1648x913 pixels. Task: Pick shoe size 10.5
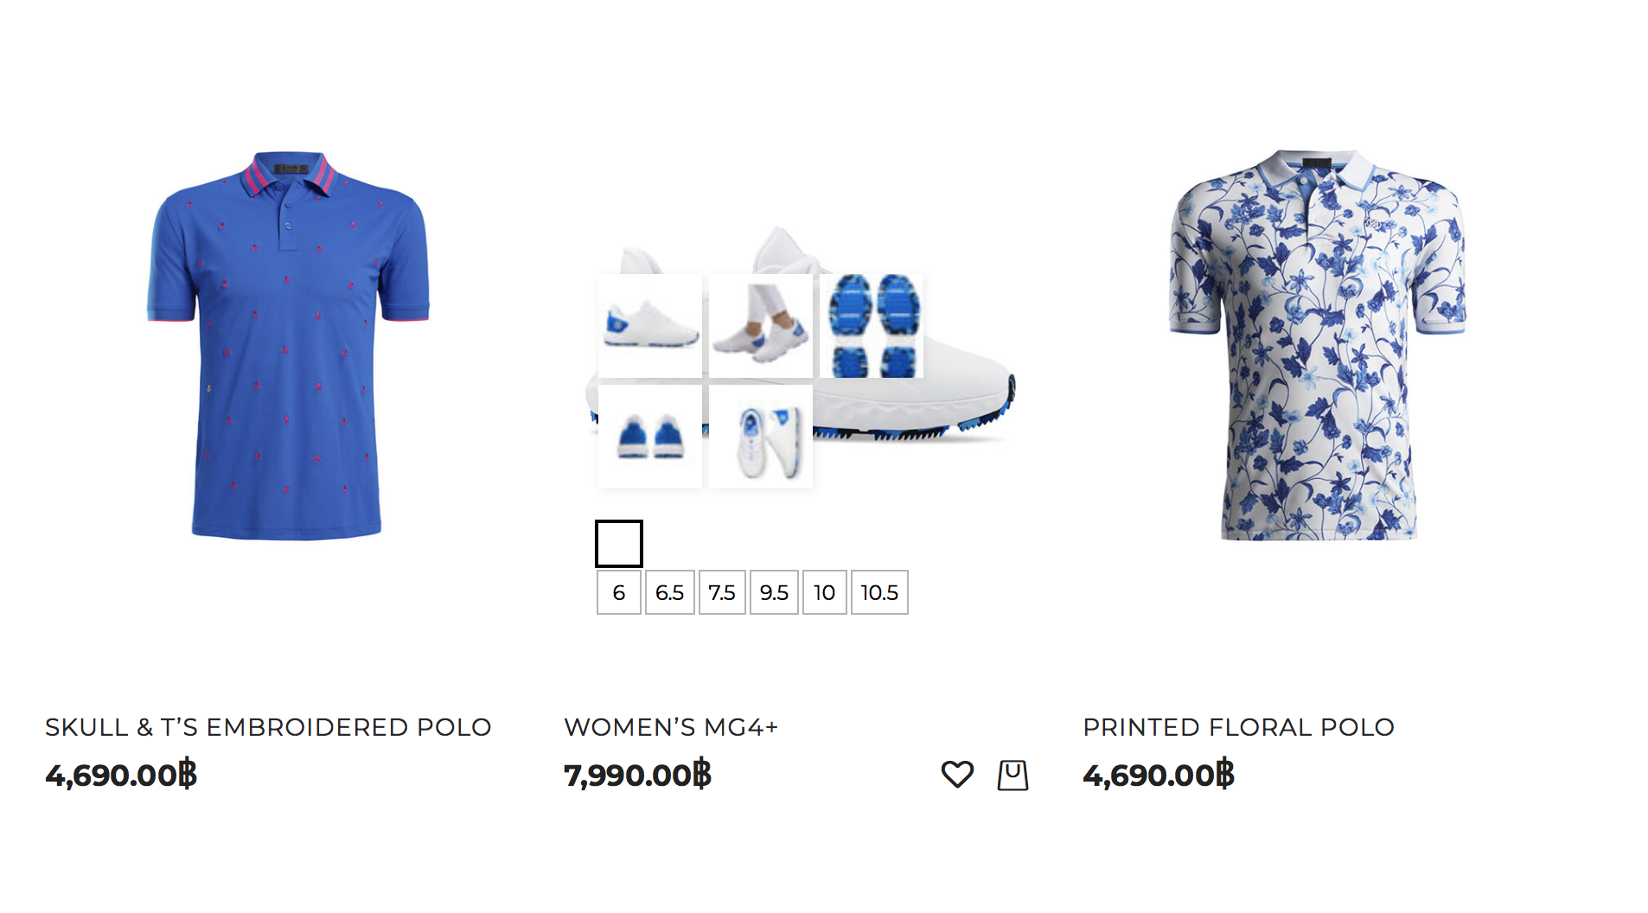pos(879,592)
